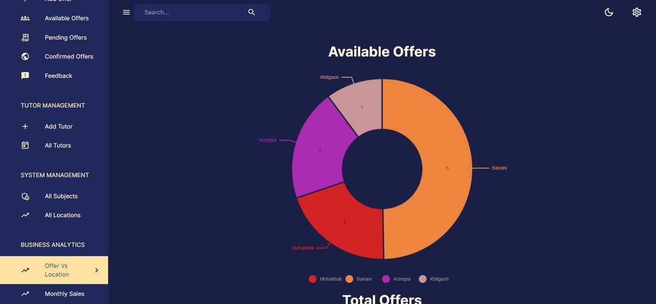Click the Available Offers people icon
This screenshot has height=304, width=656.
[x=25, y=18]
